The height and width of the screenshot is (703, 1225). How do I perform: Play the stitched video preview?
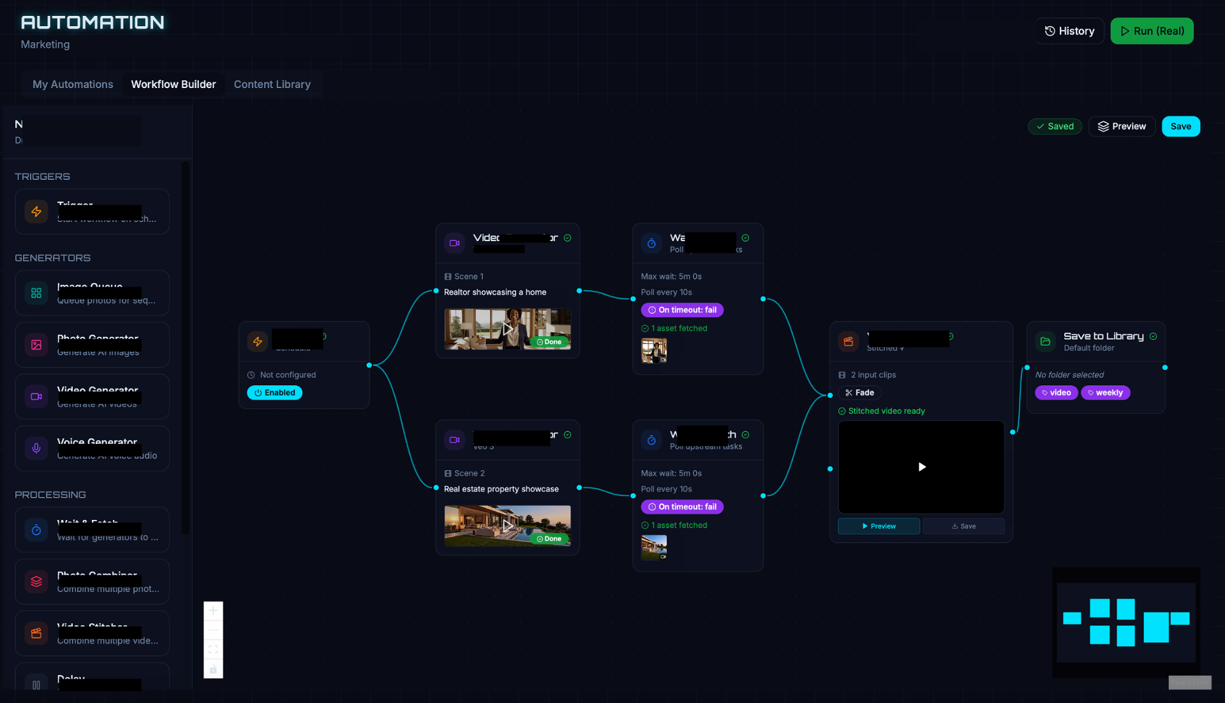point(921,467)
